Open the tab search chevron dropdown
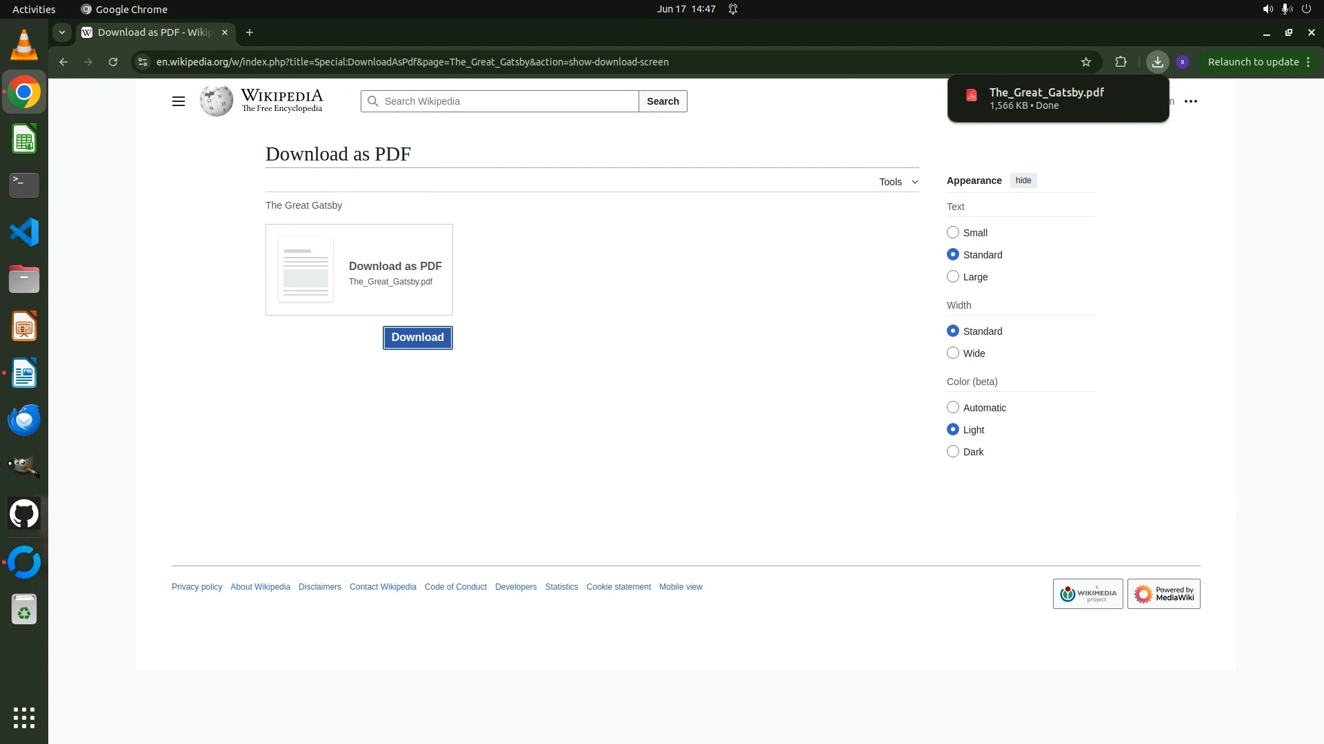This screenshot has height=744, width=1324. point(62,32)
